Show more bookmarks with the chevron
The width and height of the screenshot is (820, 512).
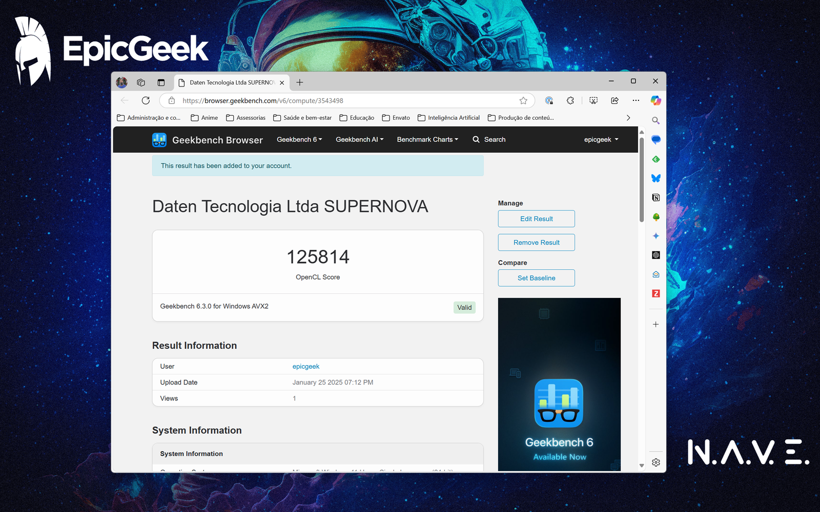[x=628, y=118]
